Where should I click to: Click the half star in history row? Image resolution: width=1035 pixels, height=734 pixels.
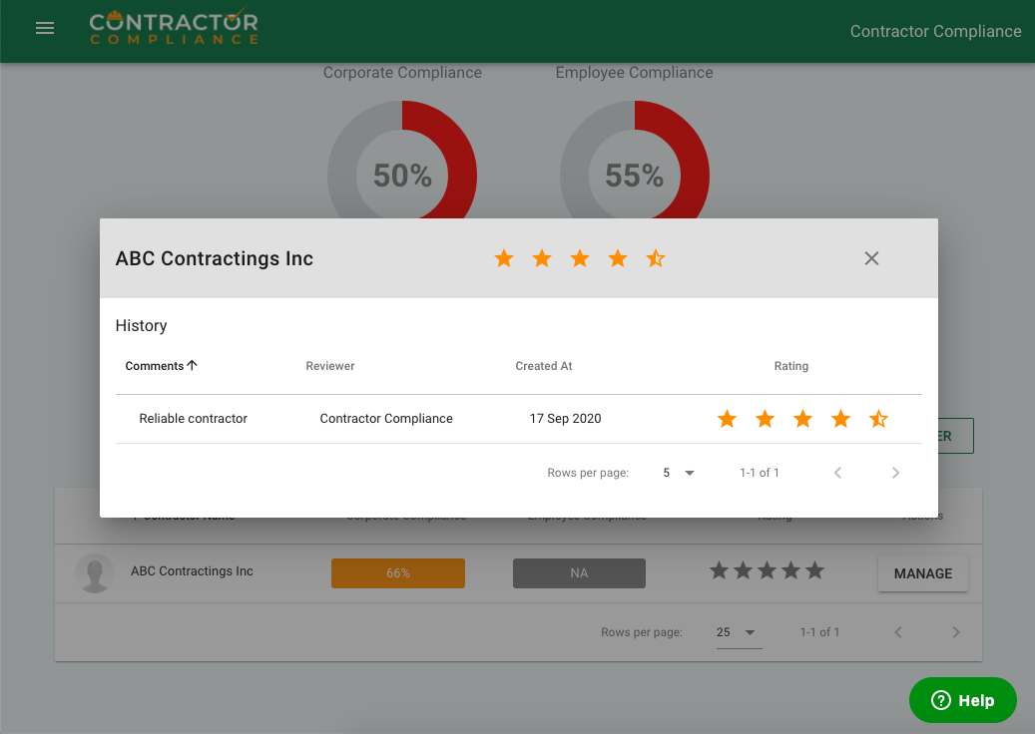(x=878, y=419)
